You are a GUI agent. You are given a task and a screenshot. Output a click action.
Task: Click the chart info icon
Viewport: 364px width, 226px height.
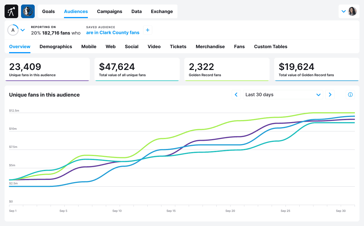click(350, 95)
